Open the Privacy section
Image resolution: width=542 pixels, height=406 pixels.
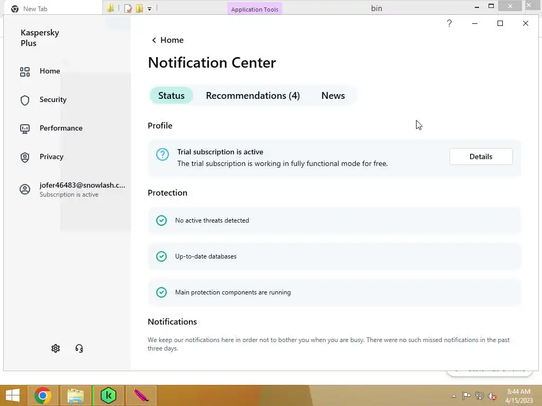tap(51, 156)
